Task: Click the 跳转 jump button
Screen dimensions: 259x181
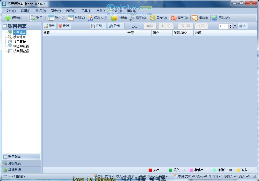Action: click(x=242, y=26)
